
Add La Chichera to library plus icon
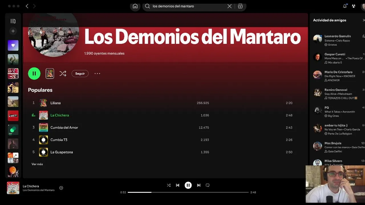tap(61, 188)
